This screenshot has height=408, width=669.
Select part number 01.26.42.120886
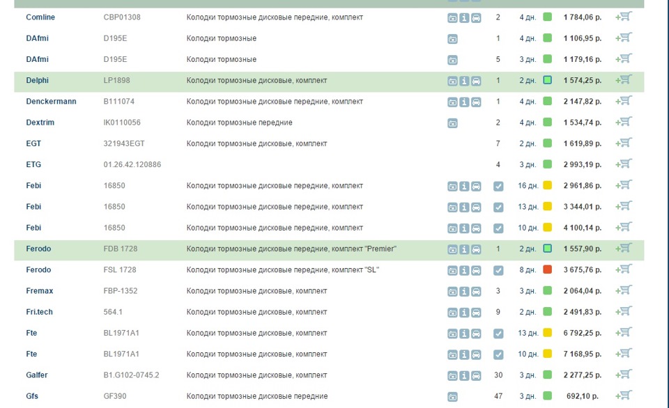(132, 164)
